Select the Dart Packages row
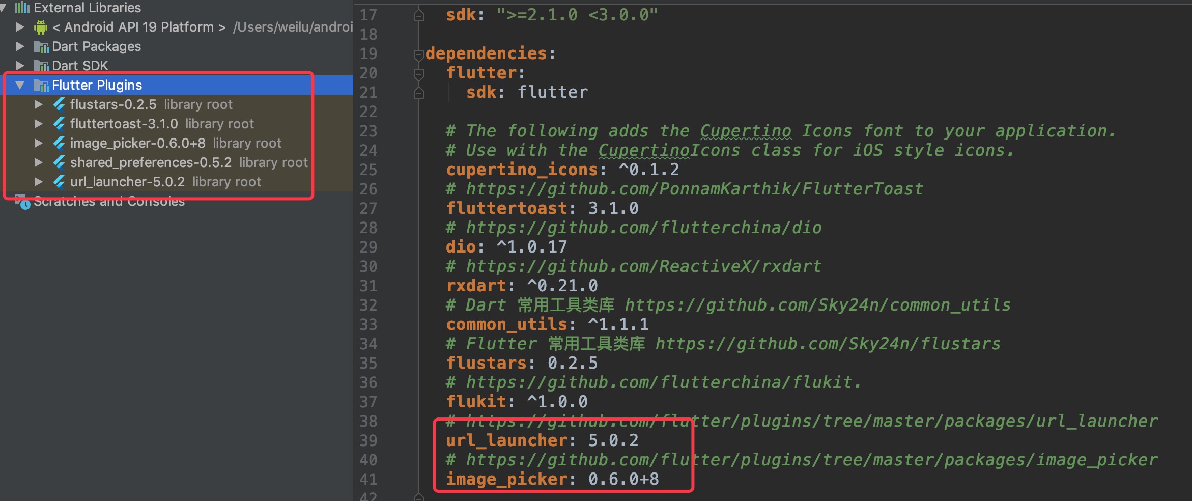1192x501 pixels. 177,46
